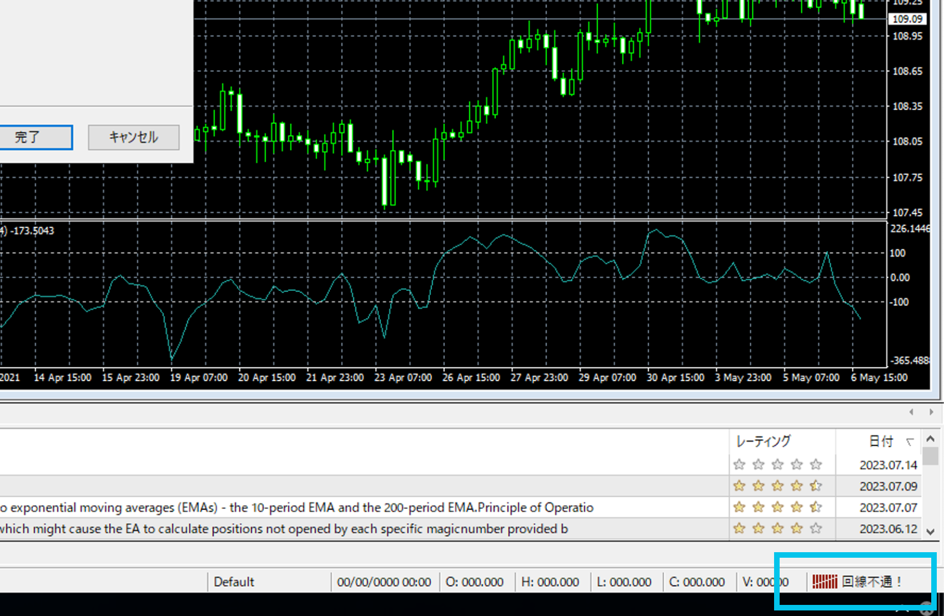
Task: Click the 2023.07.14 date entry
Action: click(888, 465)
